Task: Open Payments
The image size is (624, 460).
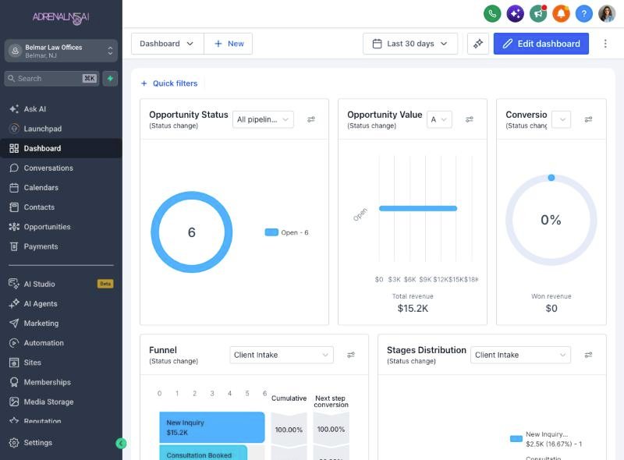Action: coord(61,246)
